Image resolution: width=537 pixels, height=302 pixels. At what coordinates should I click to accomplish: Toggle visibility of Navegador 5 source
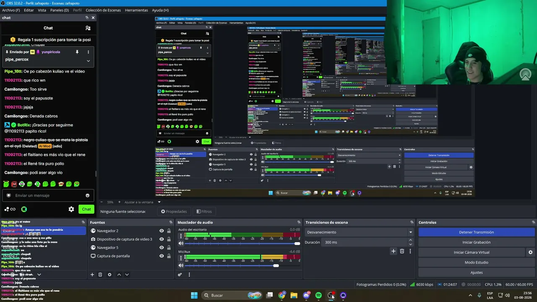point(162,247)
